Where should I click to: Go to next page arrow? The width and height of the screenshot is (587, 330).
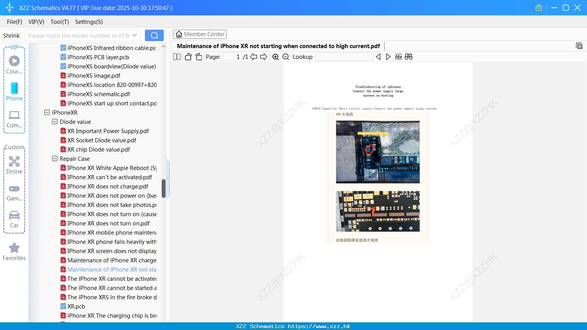point(264,57)
